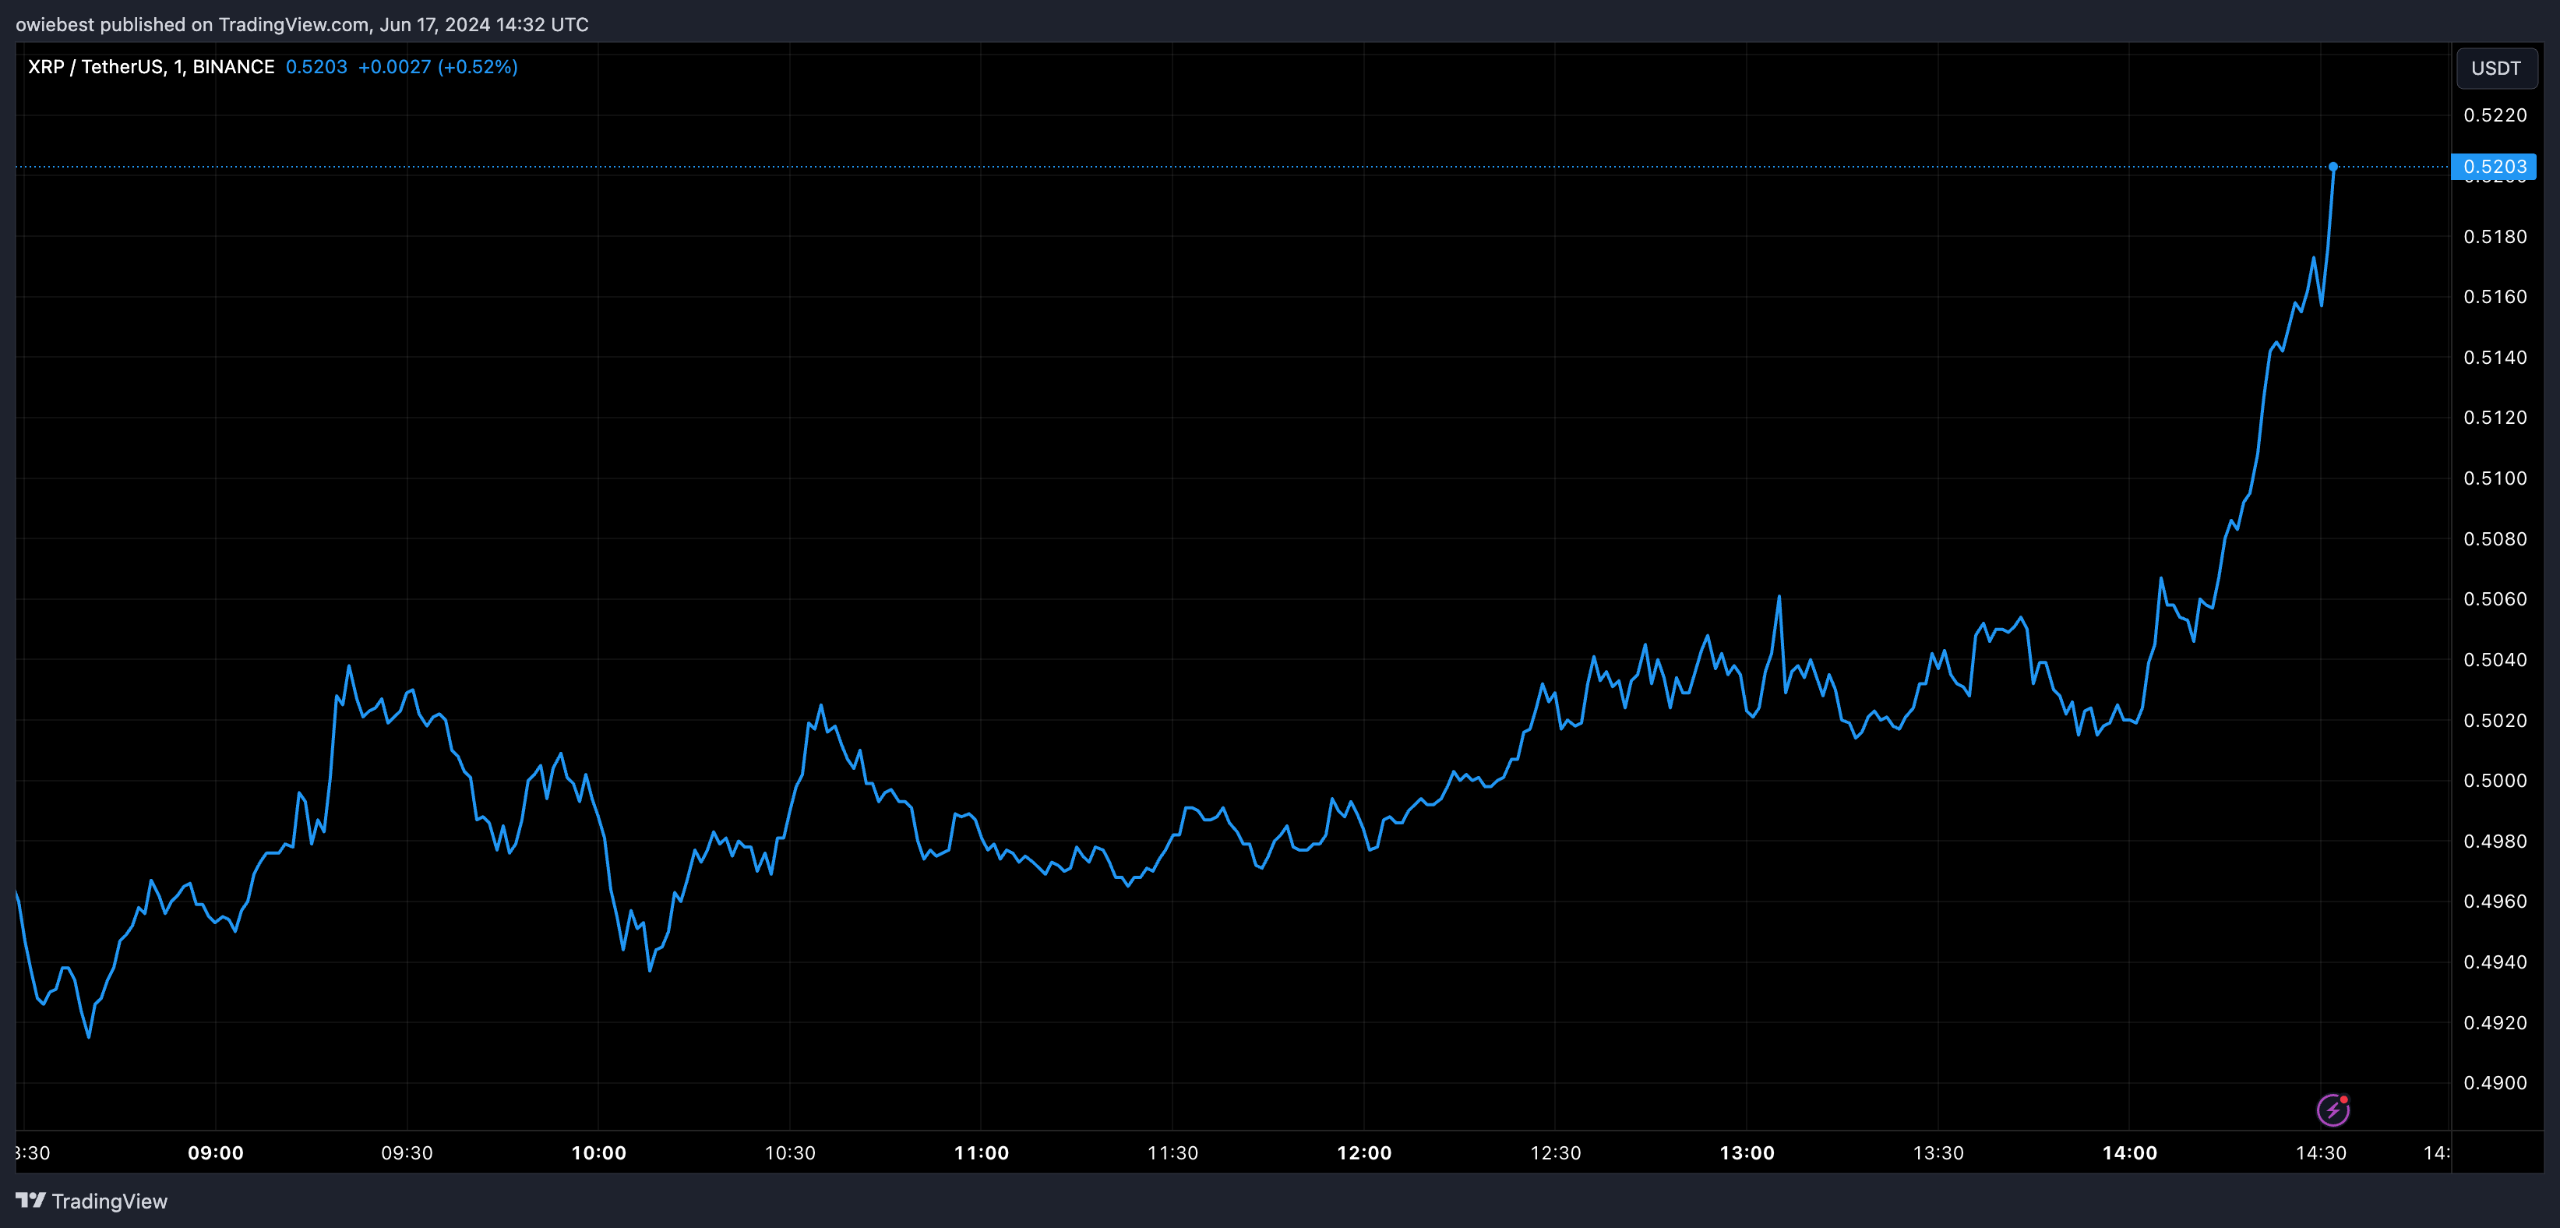Open the USDT currency selector
The width and height of the screenshot is (2560, 1228).
tap(2495, 69)
